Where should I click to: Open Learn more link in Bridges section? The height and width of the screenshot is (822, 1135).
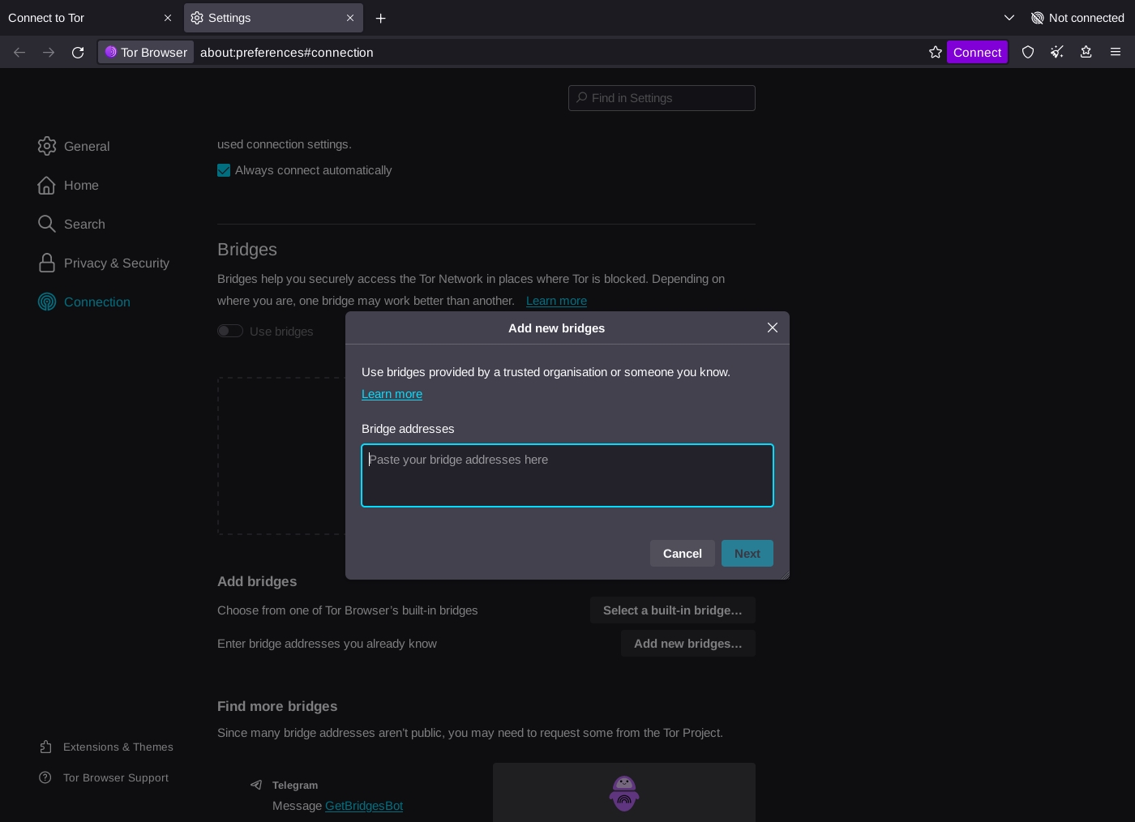tap(556, 301)
